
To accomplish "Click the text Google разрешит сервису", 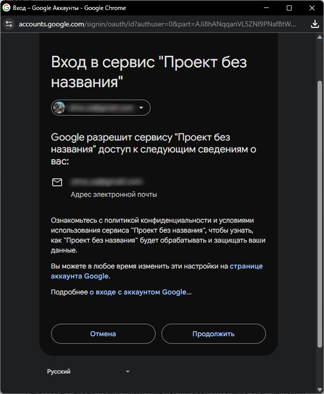I will point(154,149).
